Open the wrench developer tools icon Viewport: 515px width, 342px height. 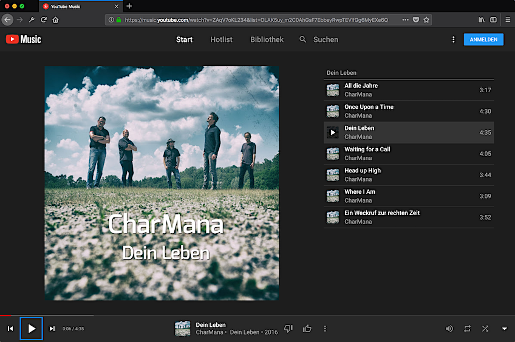coord(32,20)
